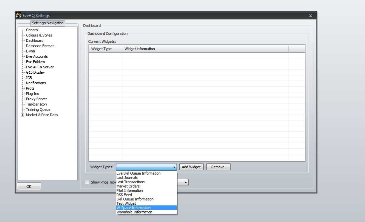
Task: Expand the Market & Price Data node
Action: coord(22,115)
